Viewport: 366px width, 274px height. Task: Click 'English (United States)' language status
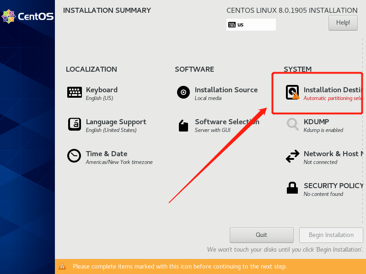pyautogui.click(x=111, y=130)
